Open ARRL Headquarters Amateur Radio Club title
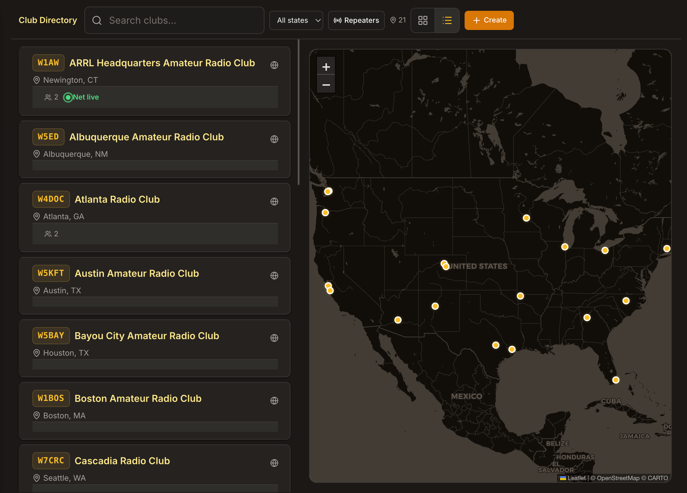Screen dimensions: 687x493 point(162,63)
